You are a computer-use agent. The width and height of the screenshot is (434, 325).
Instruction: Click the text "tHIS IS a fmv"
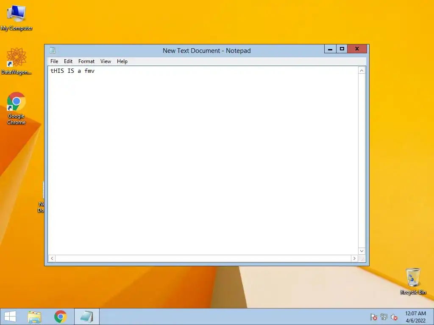coord(72,71)
